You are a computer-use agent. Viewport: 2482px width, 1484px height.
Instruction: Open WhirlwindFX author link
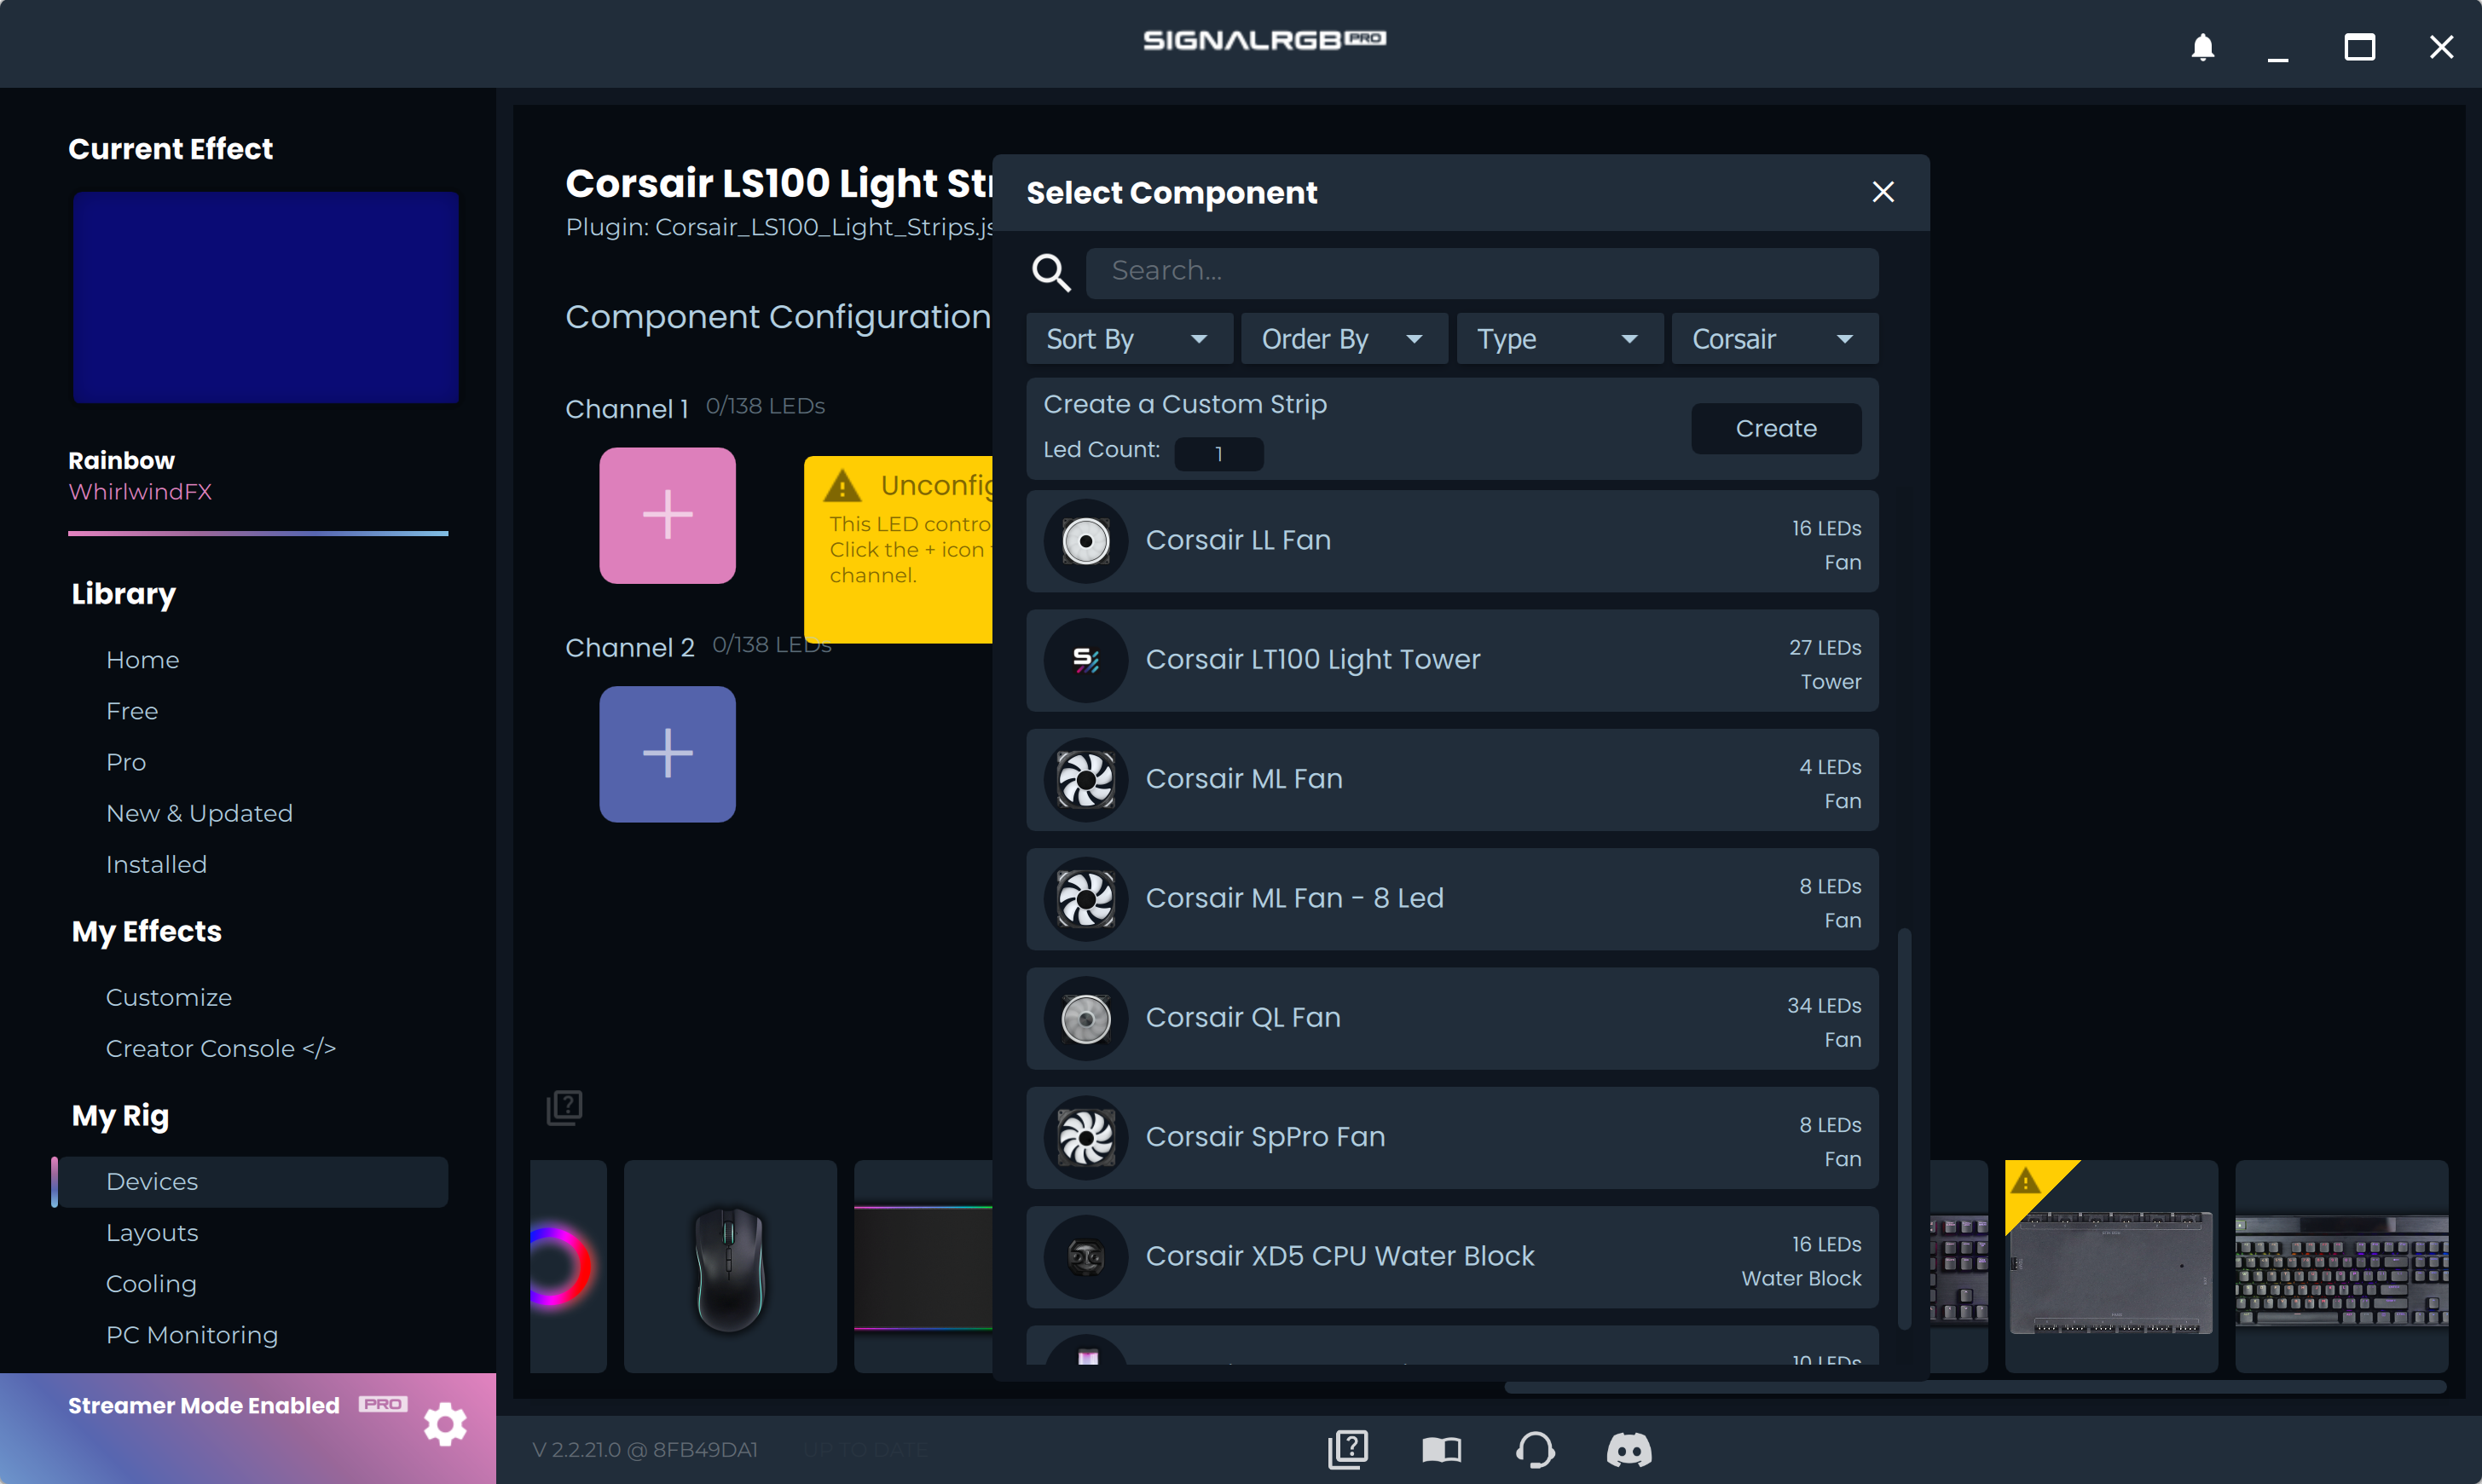point(140,491)
